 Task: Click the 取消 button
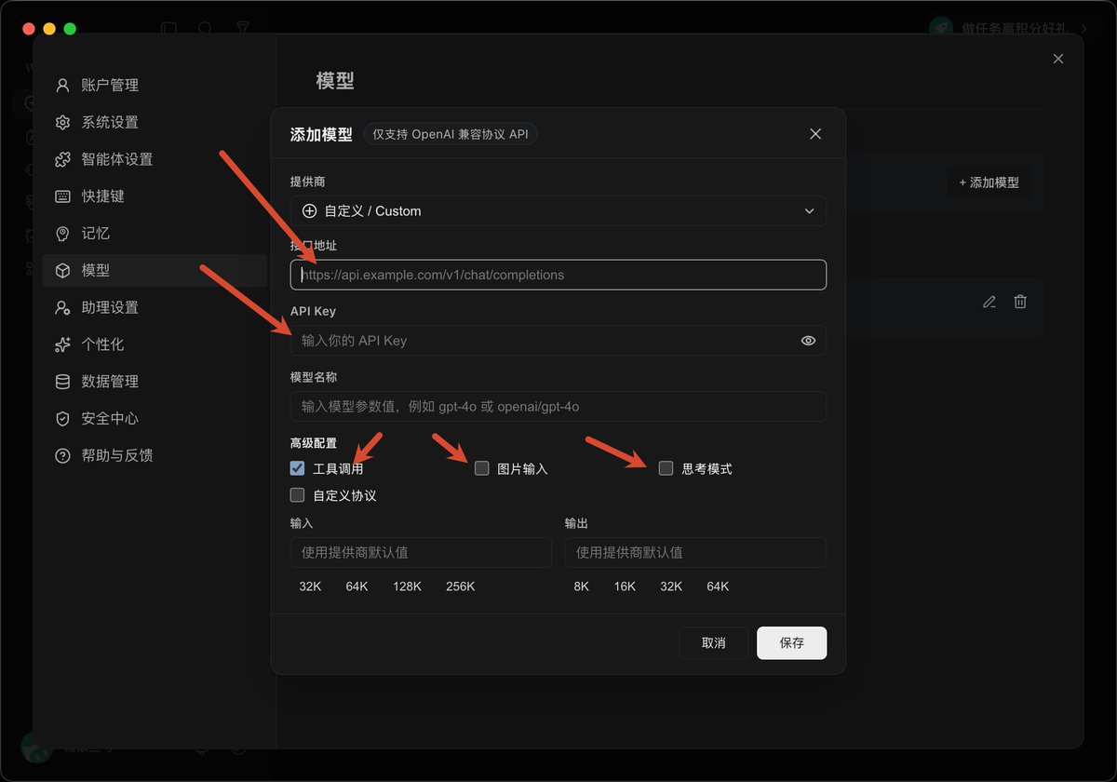pos(714,643)
